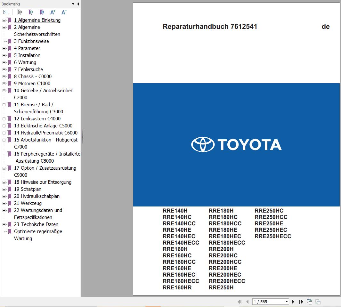The image size is (341, 307).
Task: Open the page number dropdown
Action: [x=287, y=302]
